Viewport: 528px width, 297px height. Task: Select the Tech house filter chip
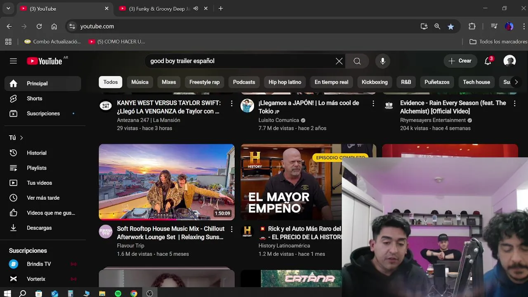coord(476,82)
